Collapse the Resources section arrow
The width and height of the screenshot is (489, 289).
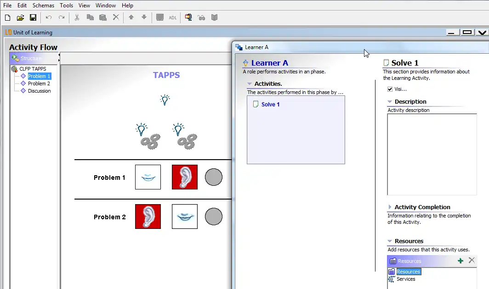pyautogui.click(x=390, y=241)
